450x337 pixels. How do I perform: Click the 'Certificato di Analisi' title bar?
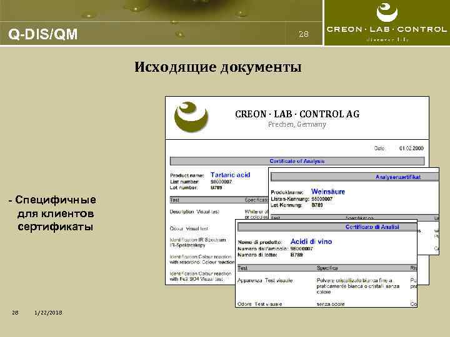click(x=327, y=227)
